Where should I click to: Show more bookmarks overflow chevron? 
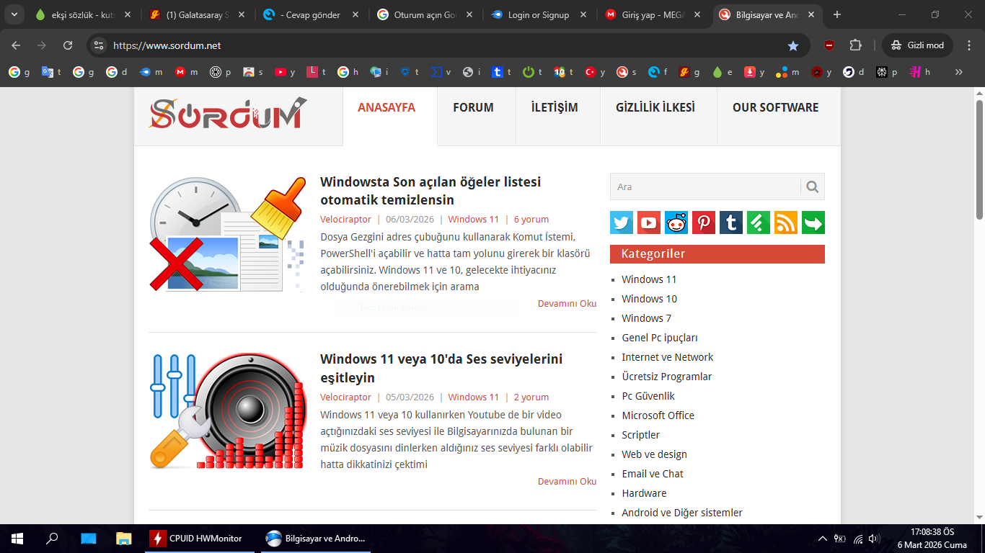[958, 72]
